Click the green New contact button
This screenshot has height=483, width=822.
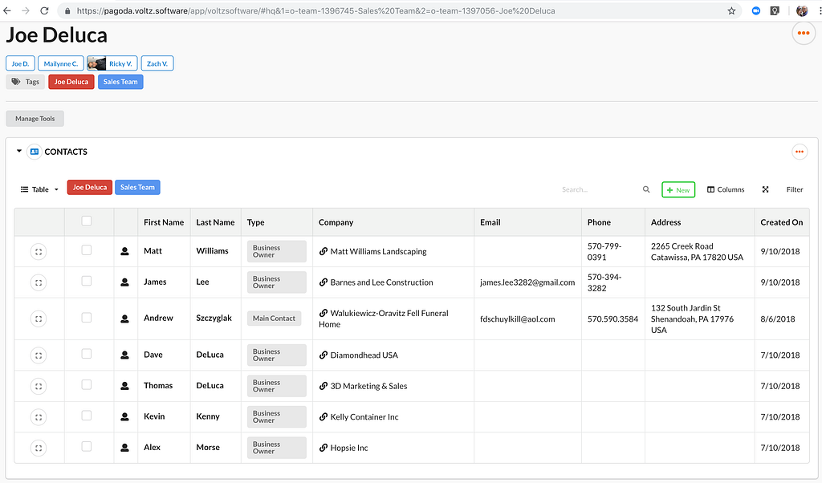pyautogui.click(x=678, y=190)
